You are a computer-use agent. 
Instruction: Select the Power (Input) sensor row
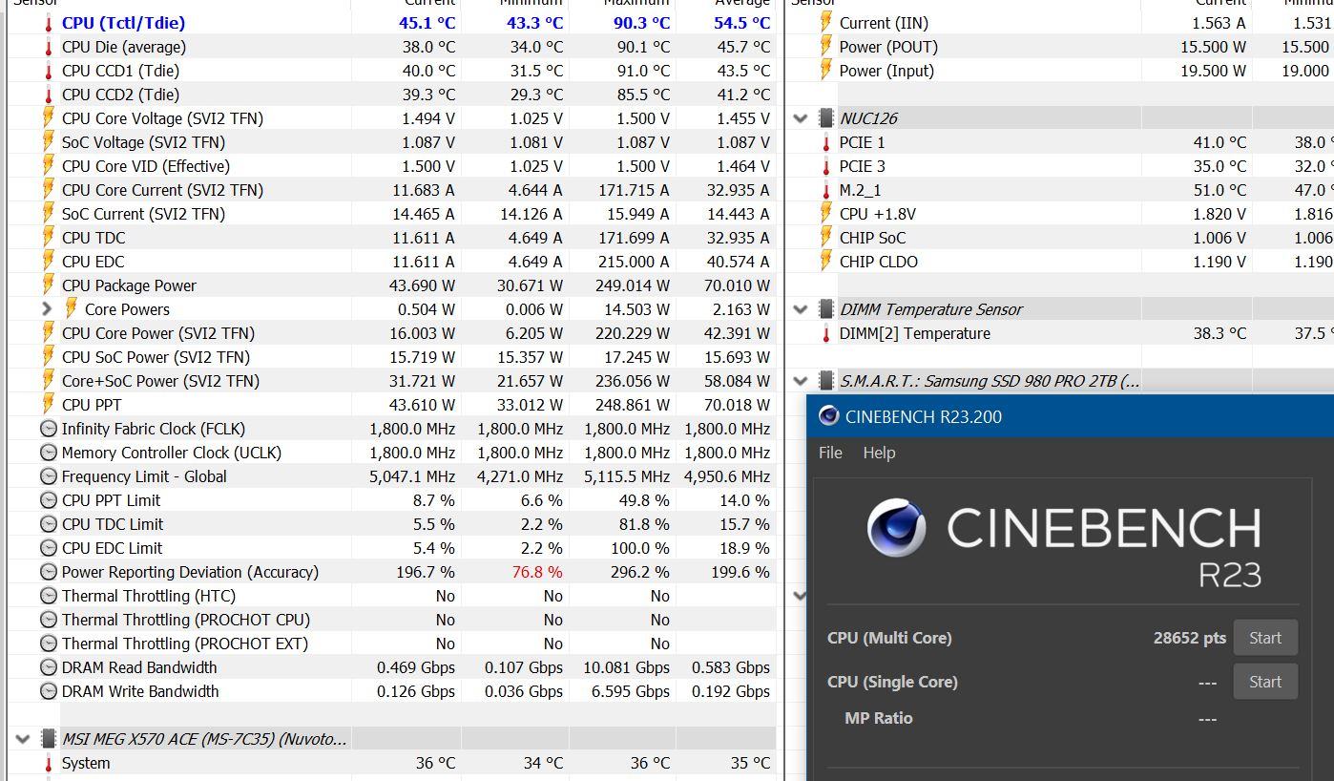[1061, 71]
